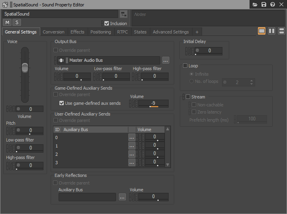Select stacked split layout icon
Viewport: 287px width, 214px height.
[281, 31]
